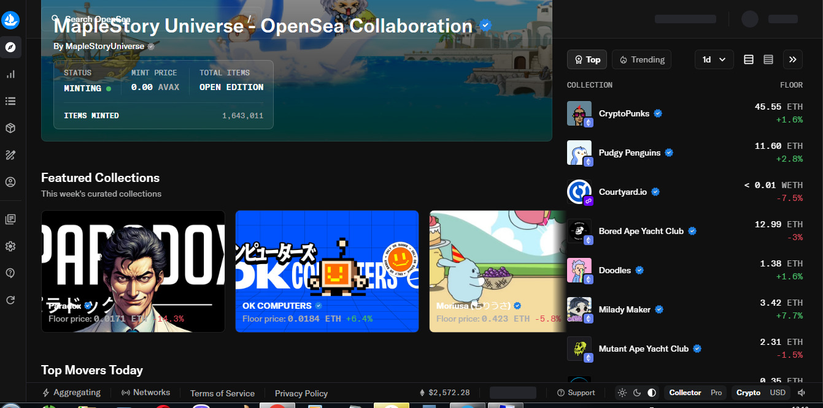Open the Support link in footer
Viewport: 823px width, 408px height.
click(x=576, y=393)
